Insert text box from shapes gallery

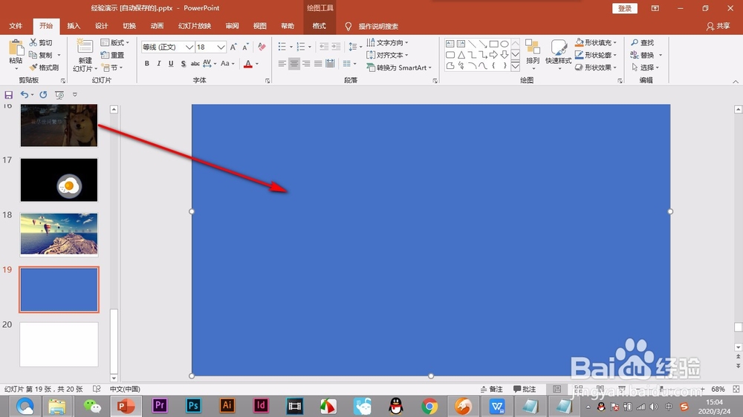pos(450,44)
